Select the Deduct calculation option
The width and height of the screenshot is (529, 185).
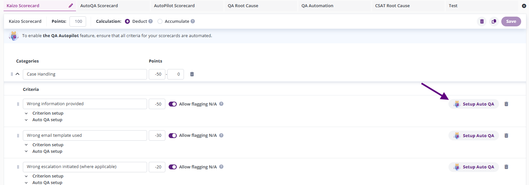(x=128, y=21)
